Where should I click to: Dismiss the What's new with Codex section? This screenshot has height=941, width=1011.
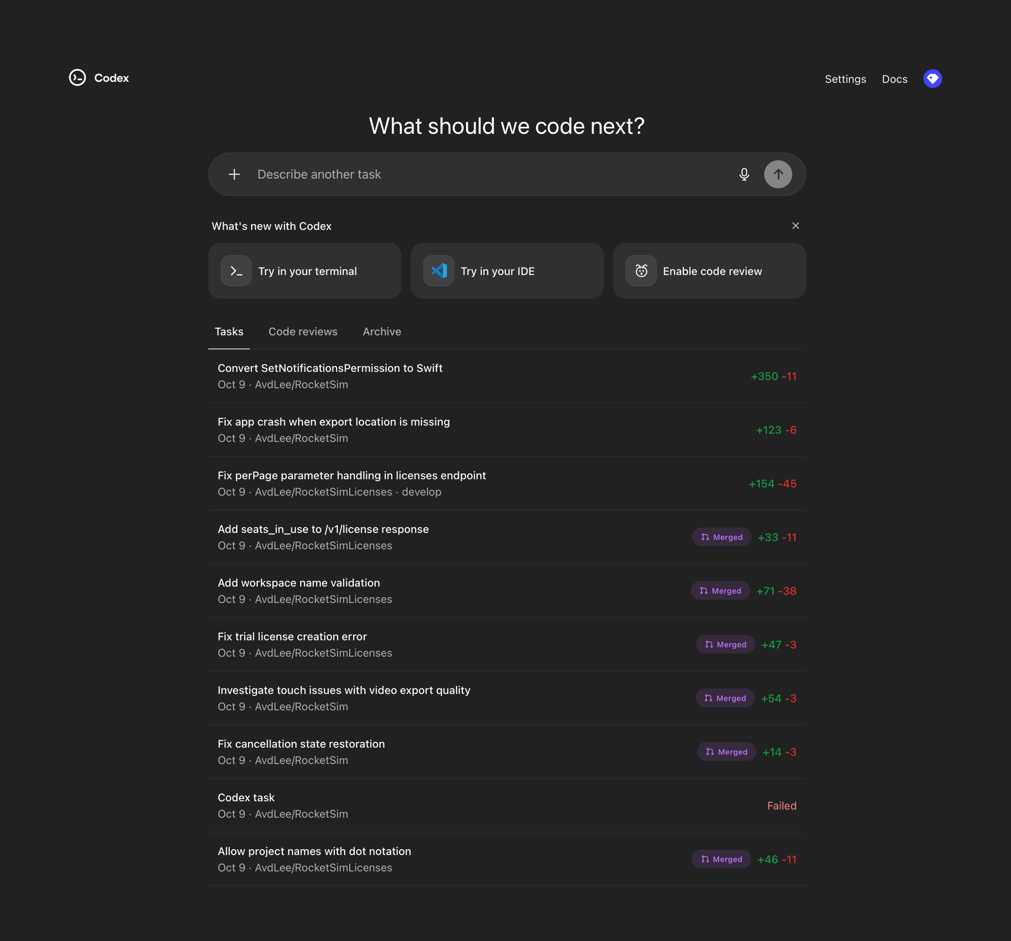[x=795, y=226]
